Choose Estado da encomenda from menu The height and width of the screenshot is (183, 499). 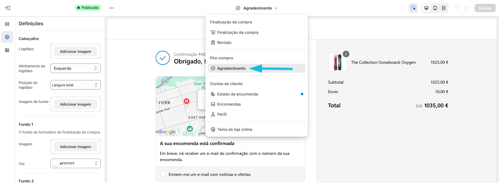click(x=237, y=94)
